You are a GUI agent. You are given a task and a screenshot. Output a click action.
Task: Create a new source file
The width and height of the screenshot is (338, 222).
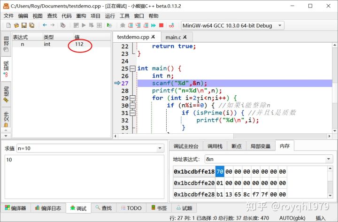pyautogui.click(x=8, y=25)
